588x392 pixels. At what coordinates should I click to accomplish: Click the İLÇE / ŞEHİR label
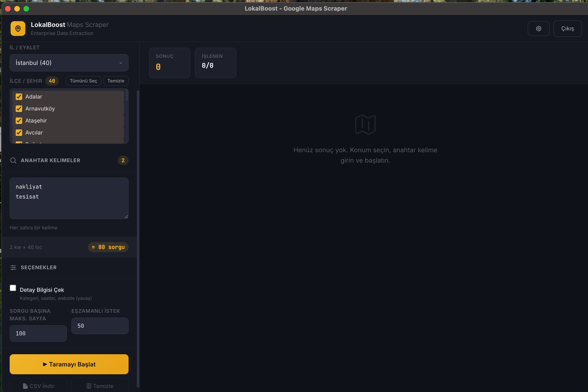[26, 81]
